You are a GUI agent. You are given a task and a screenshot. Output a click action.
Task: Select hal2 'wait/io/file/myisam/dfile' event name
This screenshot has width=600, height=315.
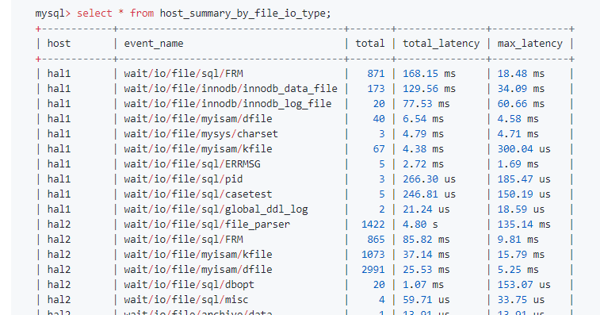tap(198, 270)
